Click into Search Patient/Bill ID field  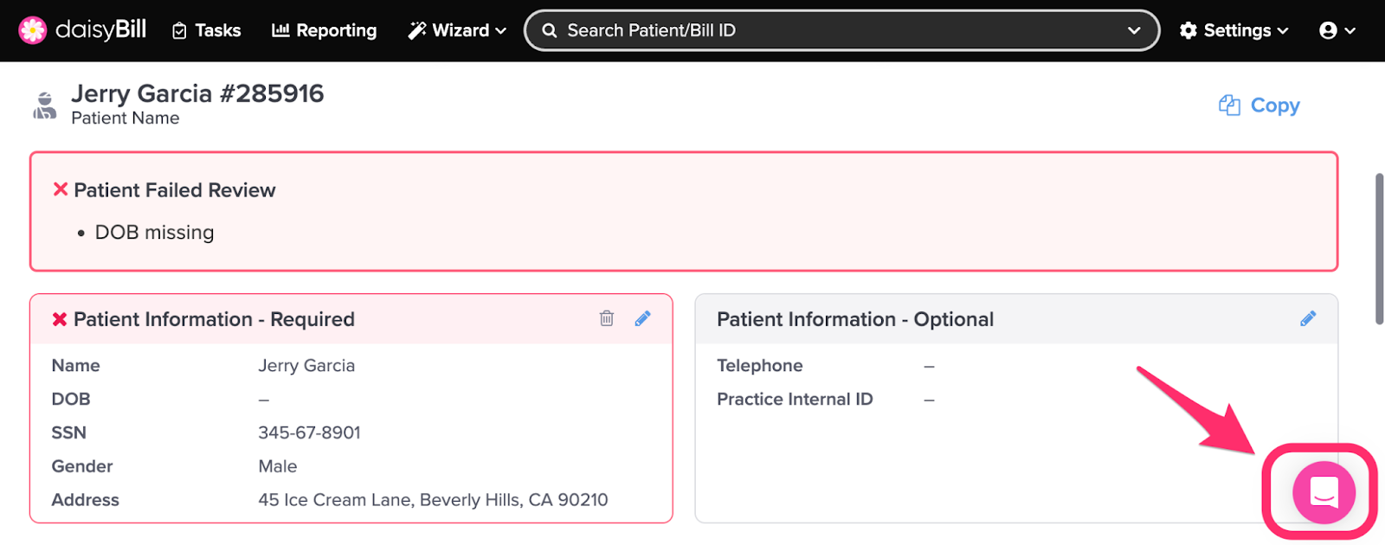click(841, 30)
